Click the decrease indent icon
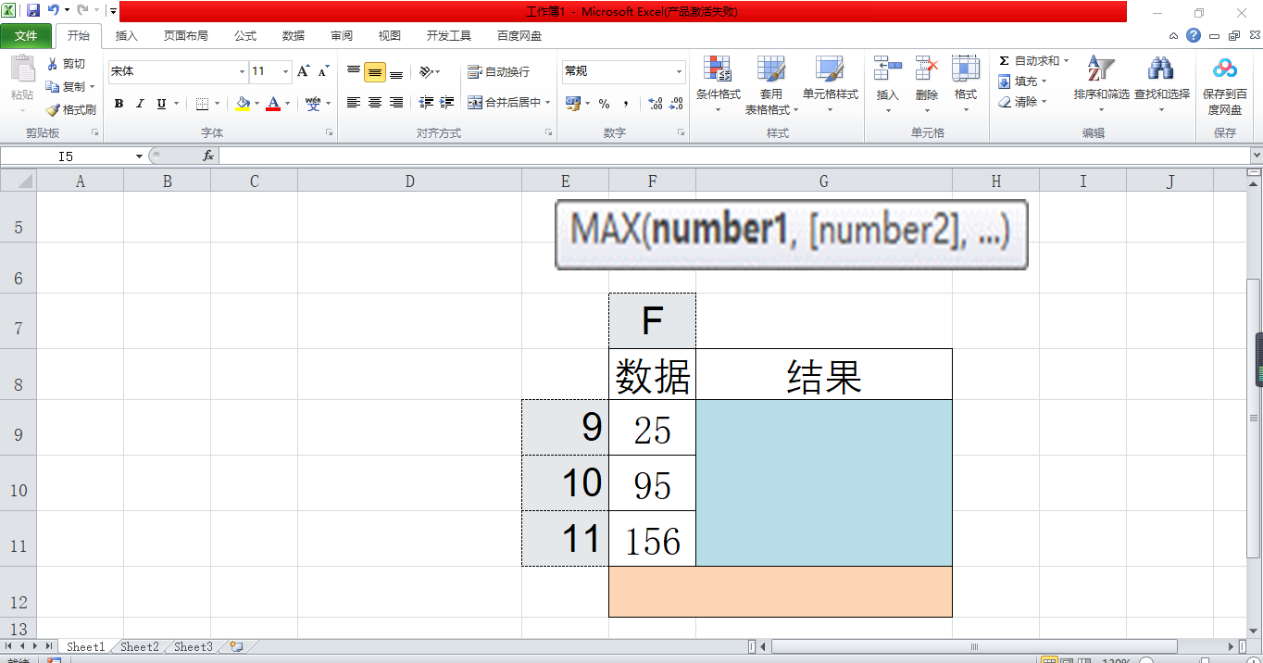The image size is (1263, 663). (x=426, y=103)
